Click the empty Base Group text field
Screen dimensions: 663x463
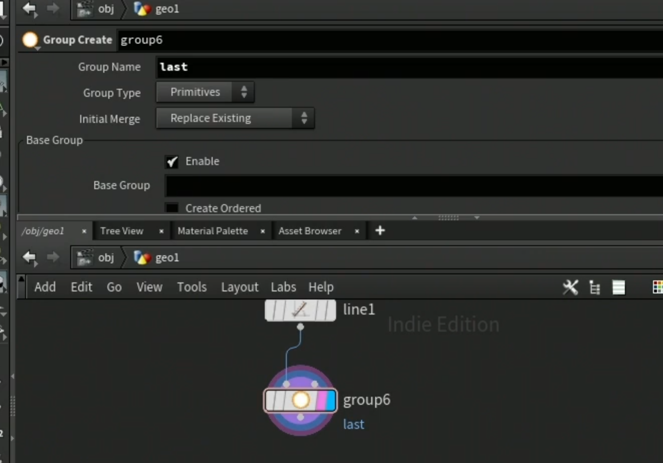point(414,186)
